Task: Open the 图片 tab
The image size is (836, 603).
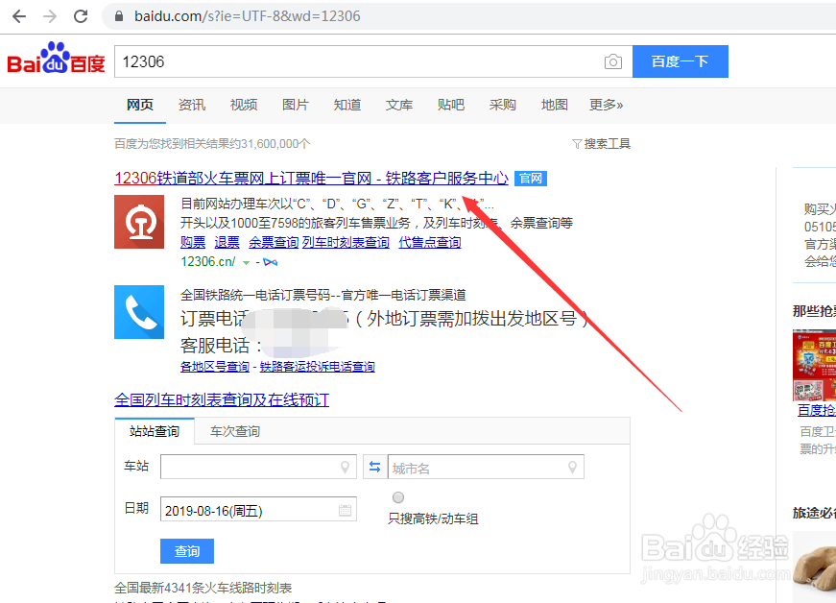Action: click(296, 105)
